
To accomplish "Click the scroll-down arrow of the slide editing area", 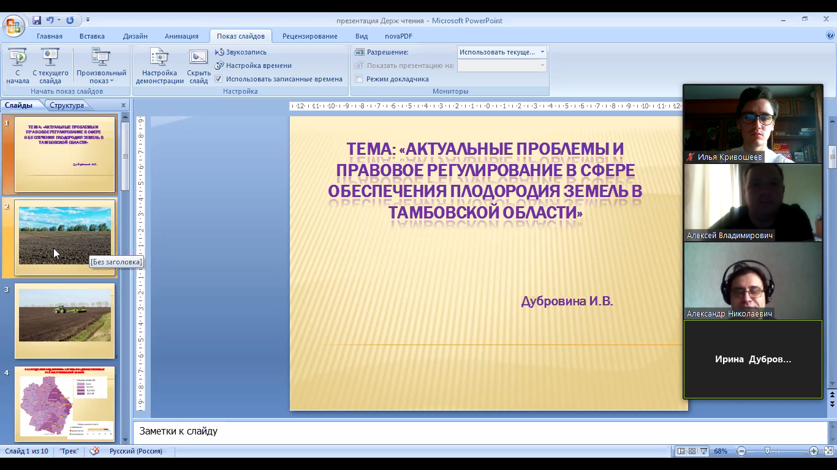I will [832, 385].
